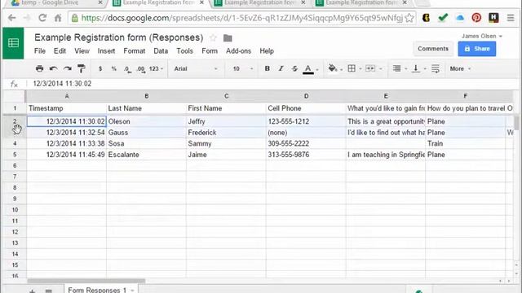The image size is (522, 293).
Task: Click the formula bar input
Action: click(x=273, y=84)
